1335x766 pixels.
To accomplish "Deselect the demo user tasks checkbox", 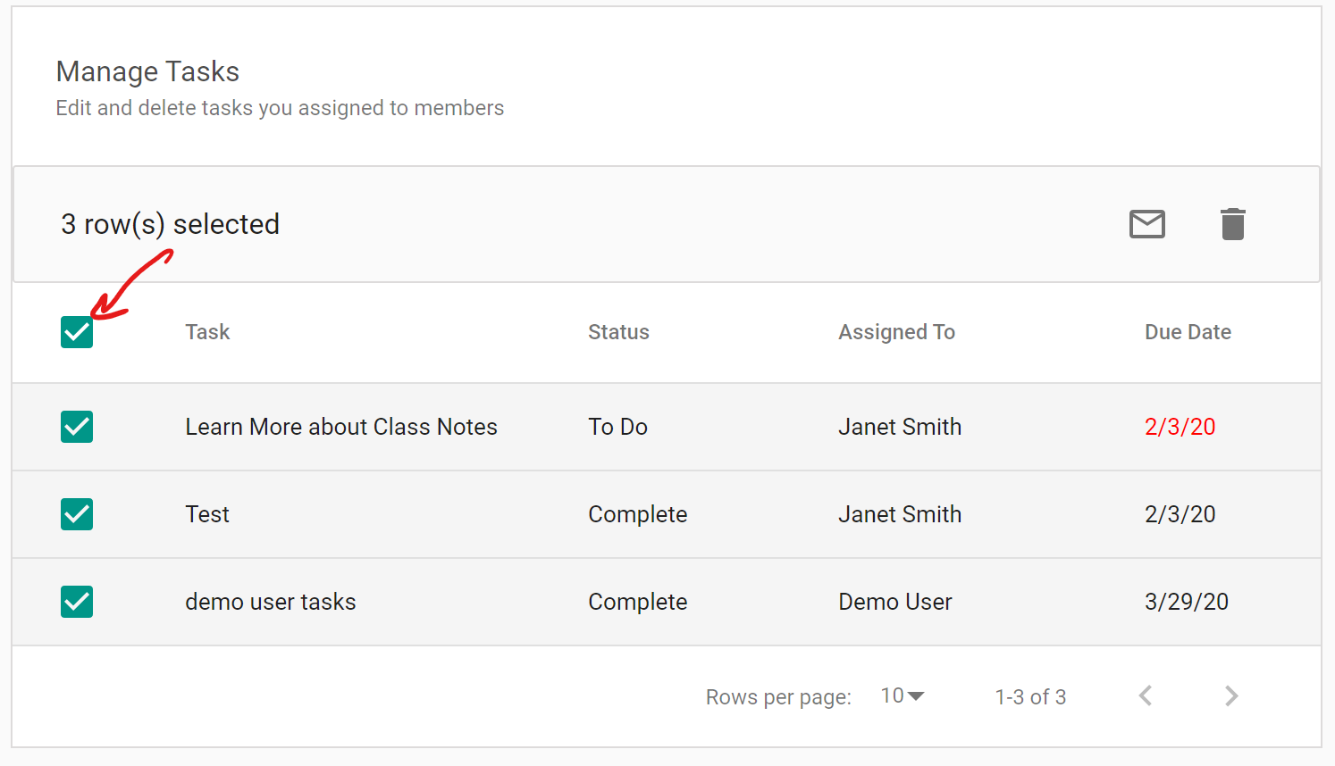I will click(x=77, y=602).
